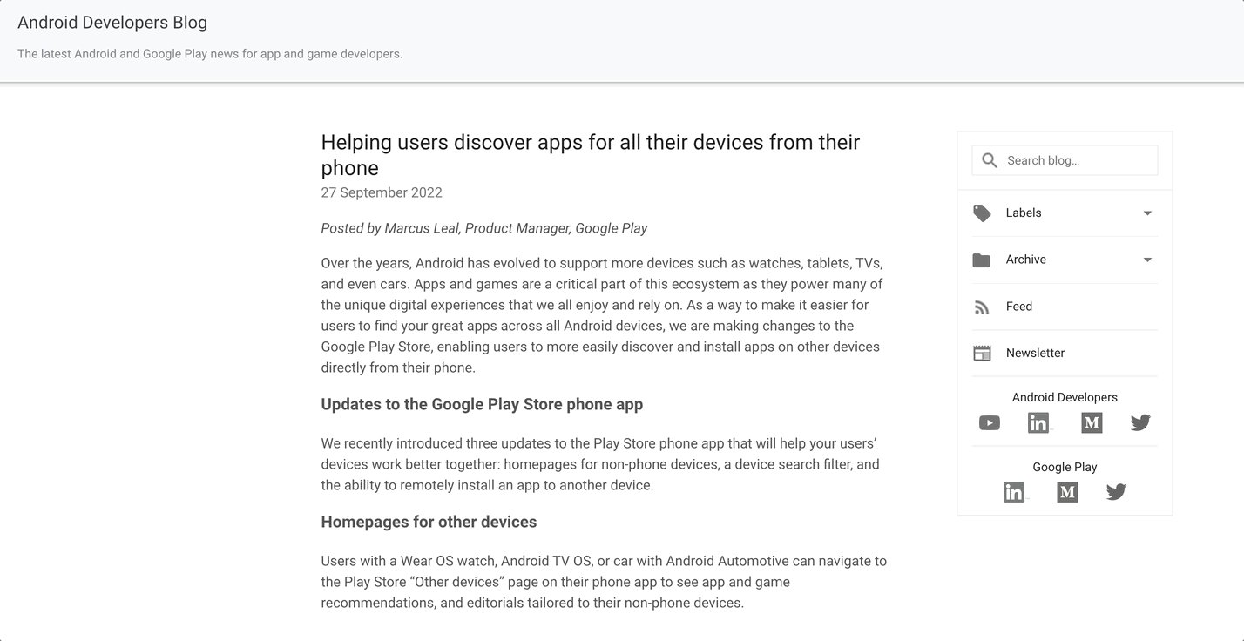Image resolution: width=1244 pixels, height=641 pixels.
Task: Click the blog tagline under the header
Action: tap(210, 53)
